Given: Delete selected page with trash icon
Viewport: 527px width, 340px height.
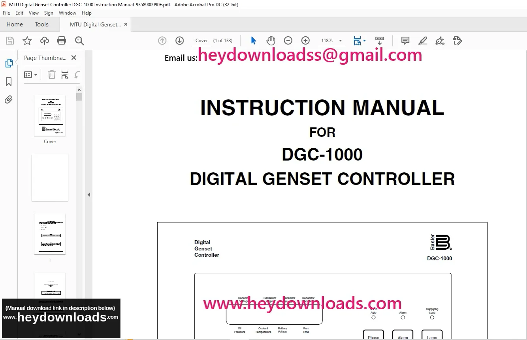Looking at the screenshot, I should click(x=52, y=75).
